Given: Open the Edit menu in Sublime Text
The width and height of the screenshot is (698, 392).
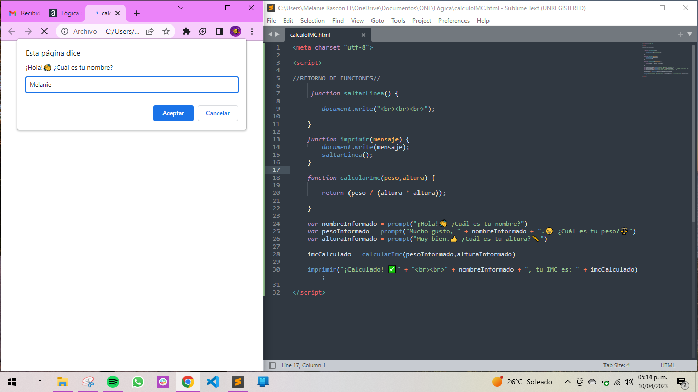Looking at the screenshot, I should coord(288,21).
